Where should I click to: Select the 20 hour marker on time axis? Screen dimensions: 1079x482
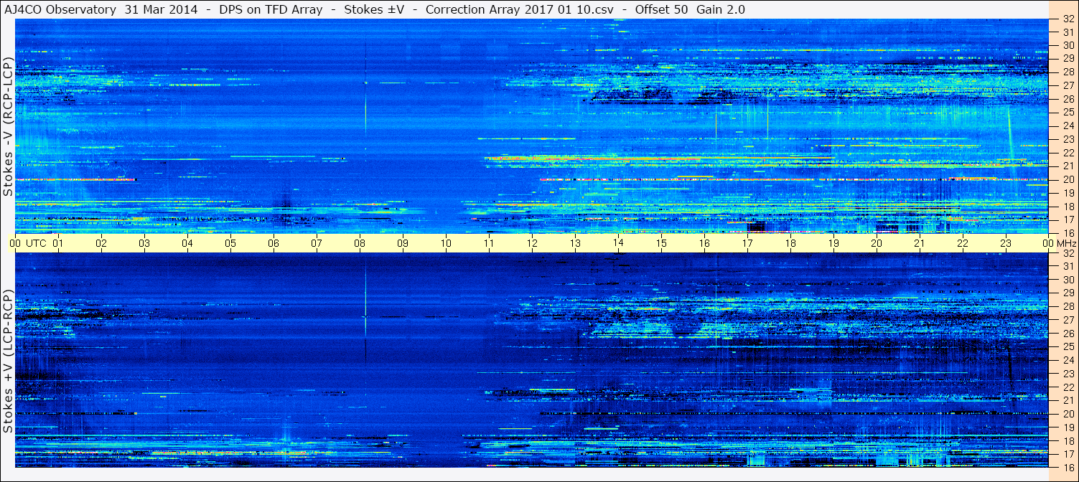877,243
